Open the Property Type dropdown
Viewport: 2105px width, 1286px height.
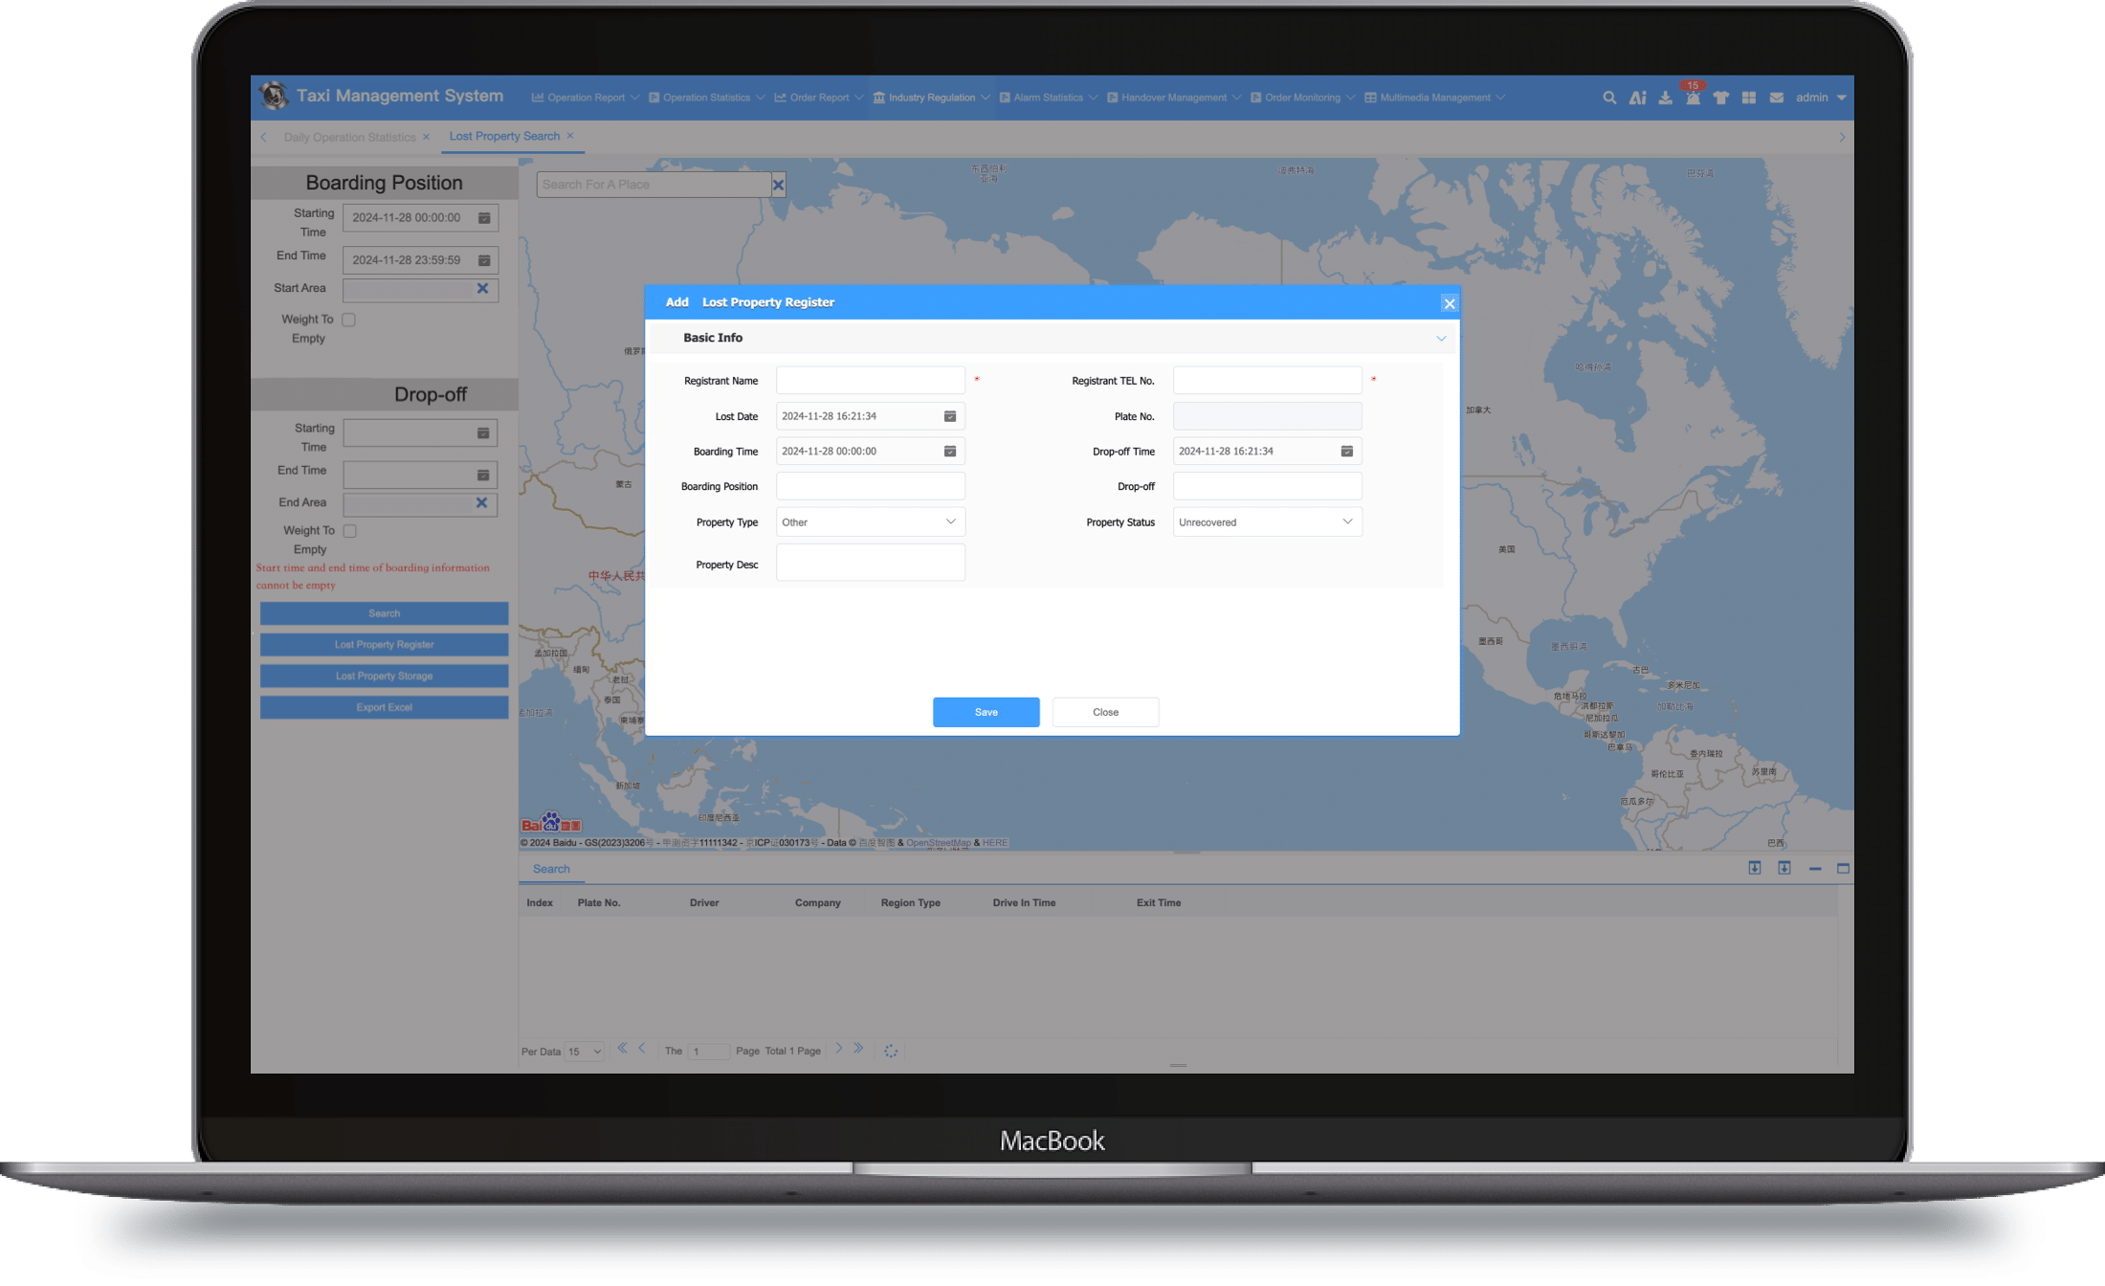870,522
